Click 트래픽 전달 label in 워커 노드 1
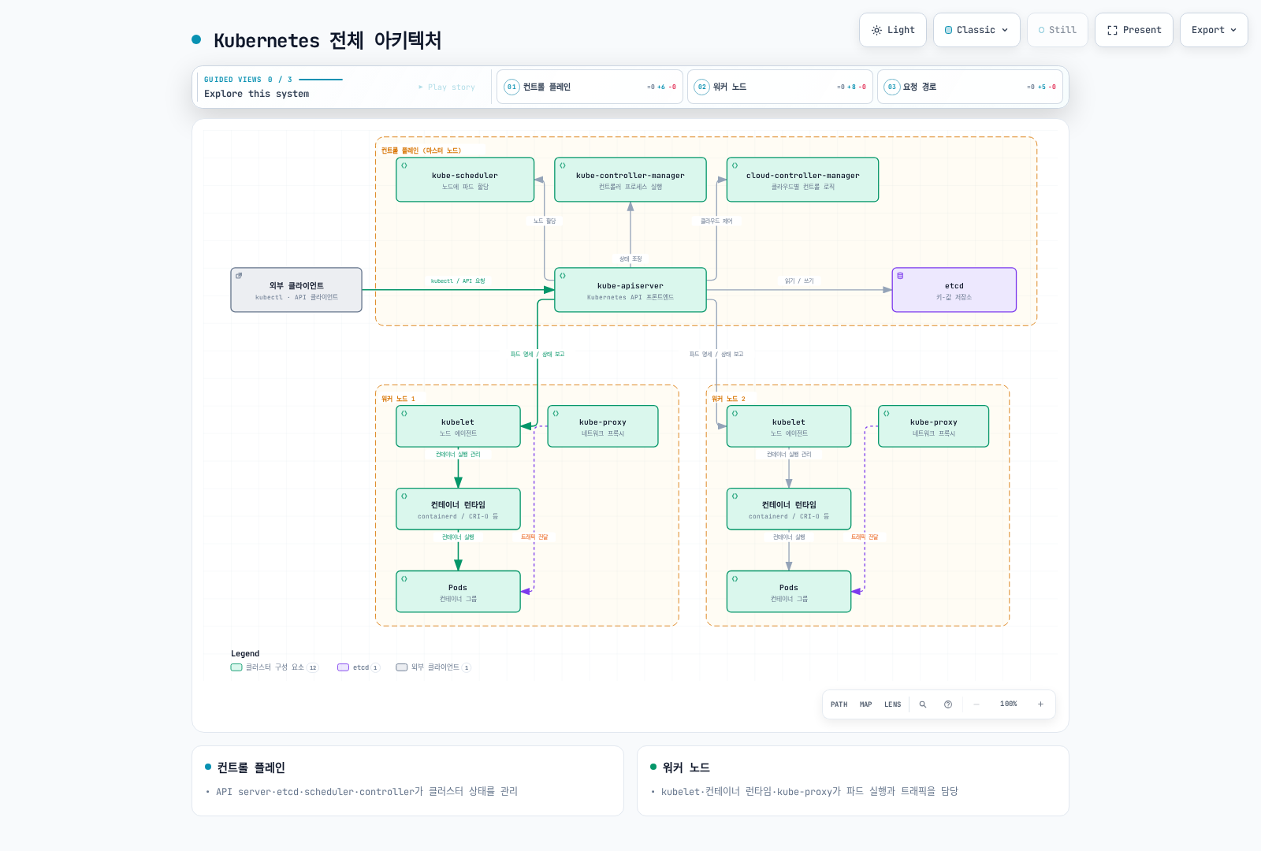This screenshot has height=851, width=1261. click(x=534, y=537)
